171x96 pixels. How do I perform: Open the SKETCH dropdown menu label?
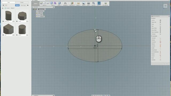44,5
